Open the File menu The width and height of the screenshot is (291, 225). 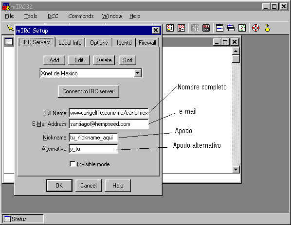pos(9,17)
